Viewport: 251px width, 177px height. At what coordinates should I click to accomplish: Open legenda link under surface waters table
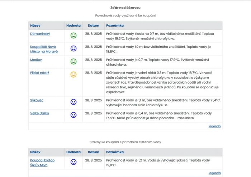click(x=214, y=126)
